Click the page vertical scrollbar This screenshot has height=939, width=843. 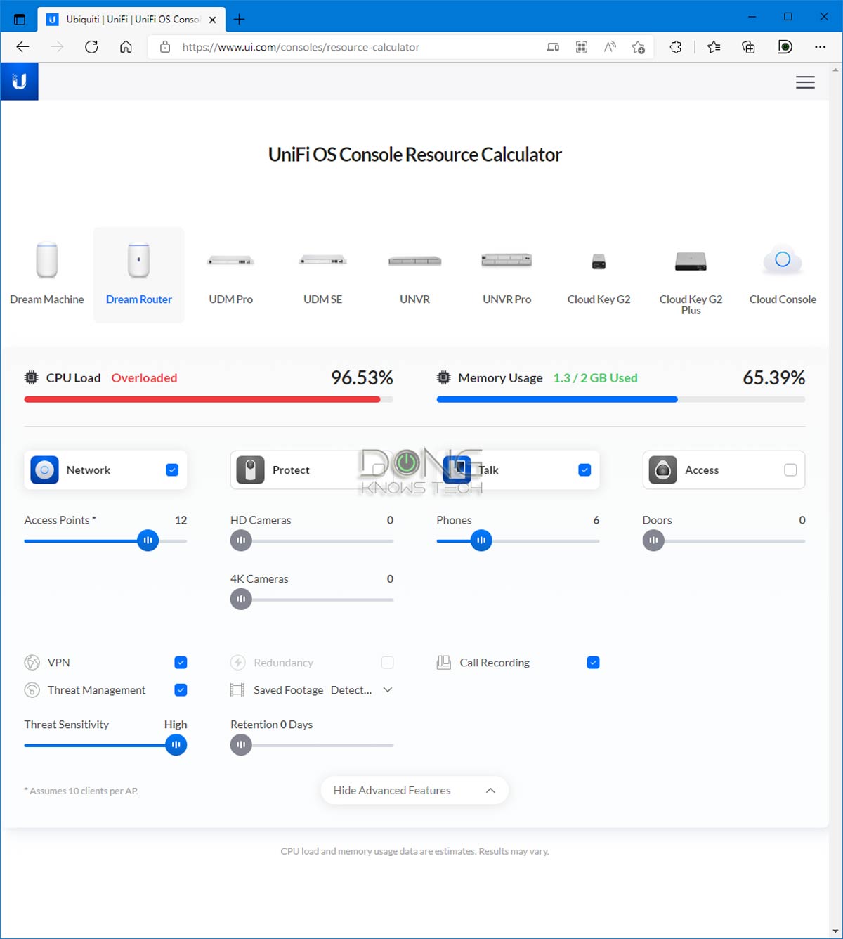pos(836,500)
